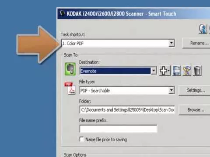Click the Scan Options group label
The height and width of the screenshot is (157, 210).
[75, 155]
